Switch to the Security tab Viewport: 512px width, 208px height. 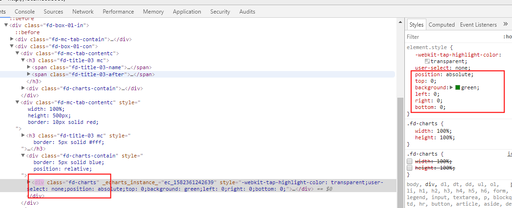click(x=220, y=12)
